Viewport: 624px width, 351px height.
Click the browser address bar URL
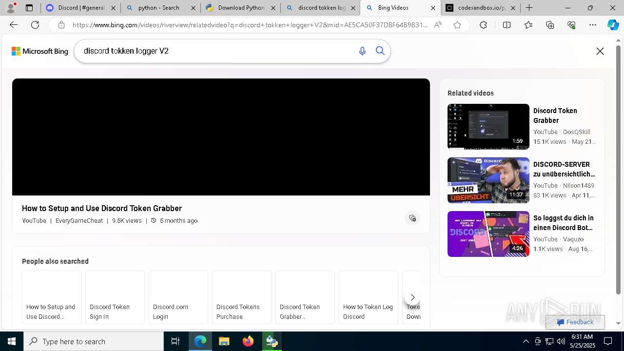(250, 25)
